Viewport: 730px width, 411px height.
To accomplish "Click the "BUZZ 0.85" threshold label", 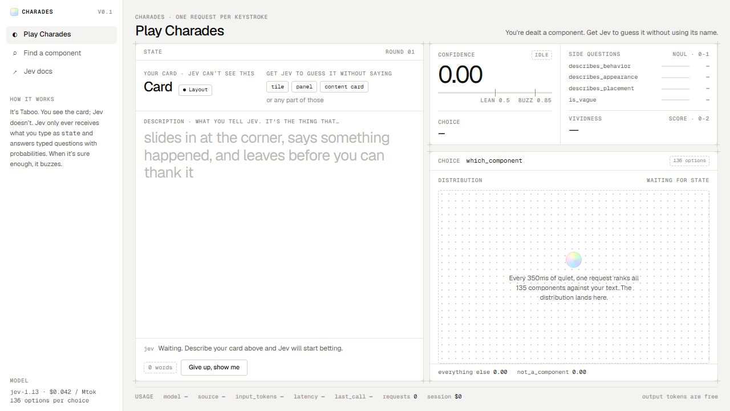I will (535, 100).
